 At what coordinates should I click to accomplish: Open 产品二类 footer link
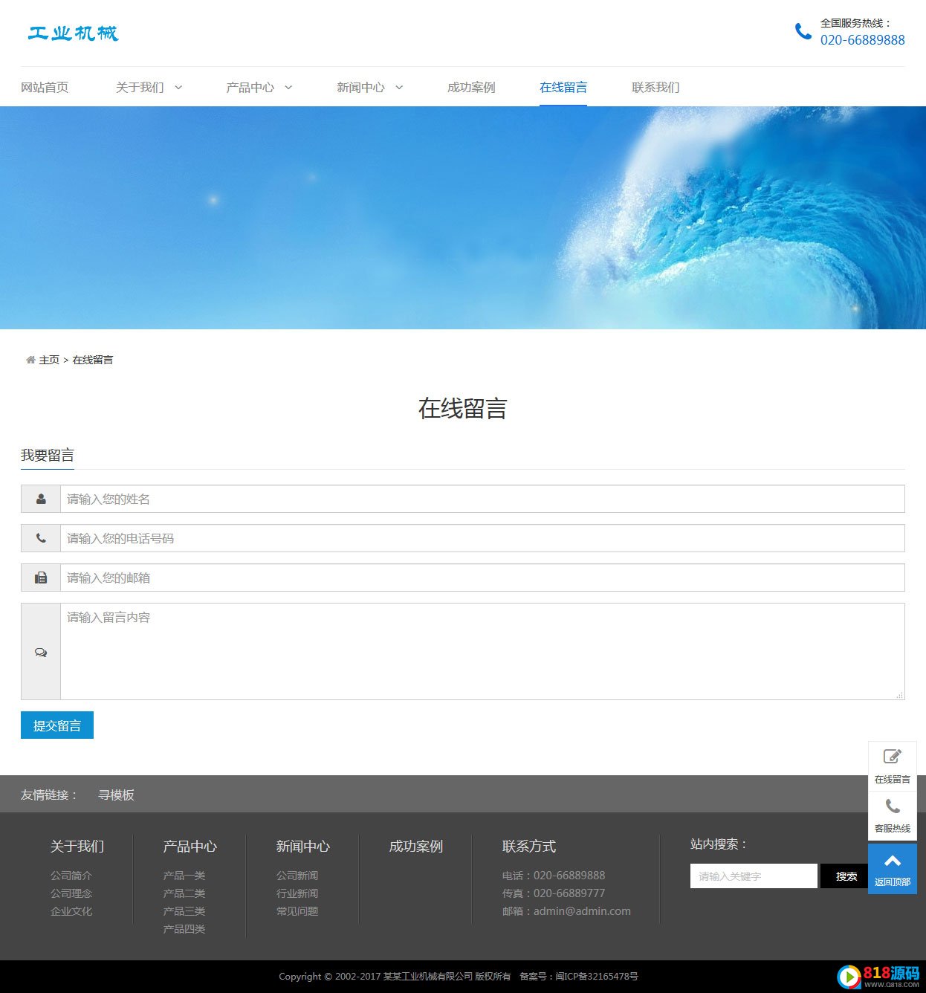click(x=184, y=893)
